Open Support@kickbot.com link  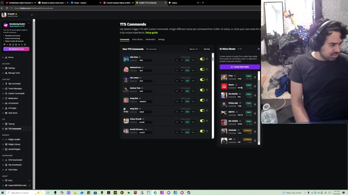[17, 185]
